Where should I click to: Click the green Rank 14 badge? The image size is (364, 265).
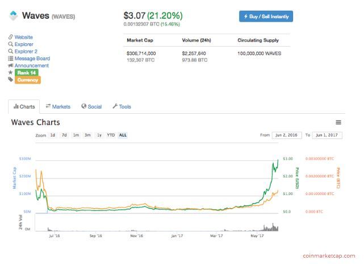coord(27,73)
